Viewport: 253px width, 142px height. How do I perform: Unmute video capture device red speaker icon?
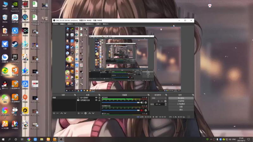click(x=142, y=110)
